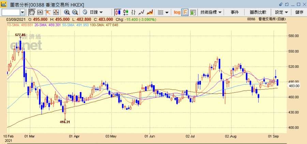Click the zoom in magnifier icon

(67, 12)
